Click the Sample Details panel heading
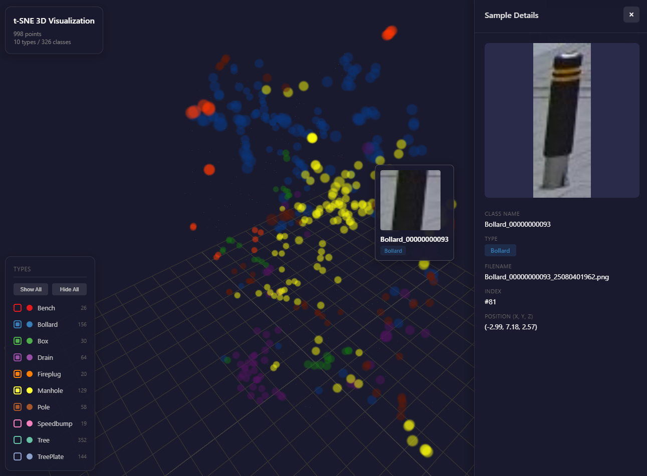Image resolution: width=647 pixels, height=476 pixels. click(x=512, y=15)
